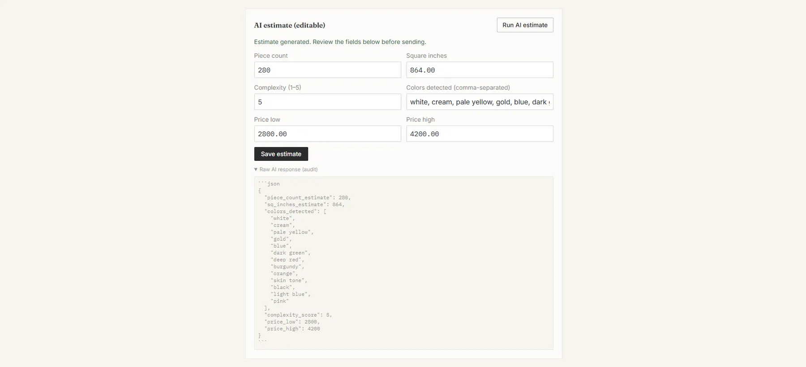Click the "colors_detected": [ line

click(x=295, y=212)
